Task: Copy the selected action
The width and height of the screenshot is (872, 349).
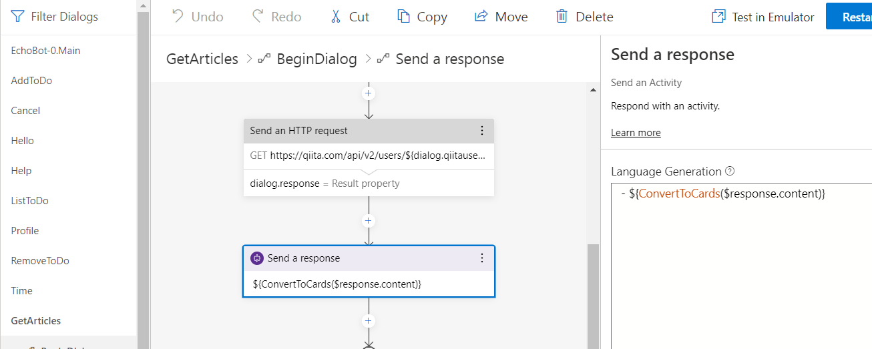Action: coord(422,17)
